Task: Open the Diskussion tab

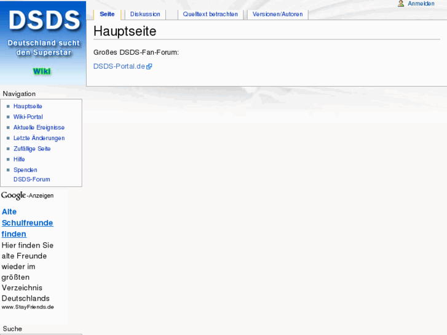Action: pyautogui.click(x=145, y=14)
